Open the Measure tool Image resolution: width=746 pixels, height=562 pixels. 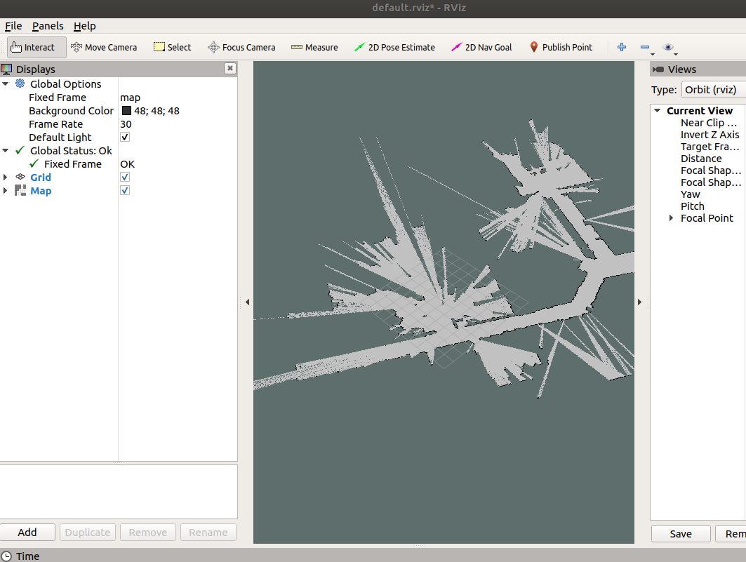[314, 47]
